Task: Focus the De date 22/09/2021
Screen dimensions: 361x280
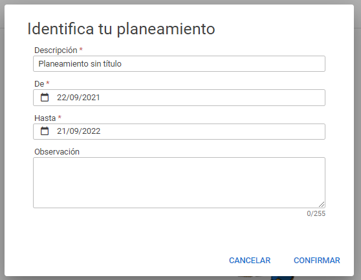Action: tap(78, 98)
